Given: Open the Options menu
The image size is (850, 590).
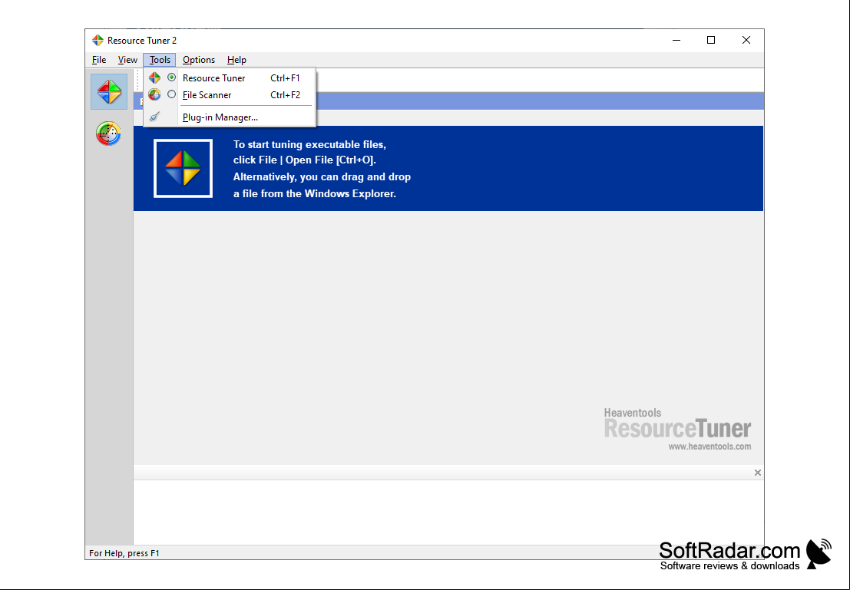Looking at the screenshot, I should tap(198, 60).
